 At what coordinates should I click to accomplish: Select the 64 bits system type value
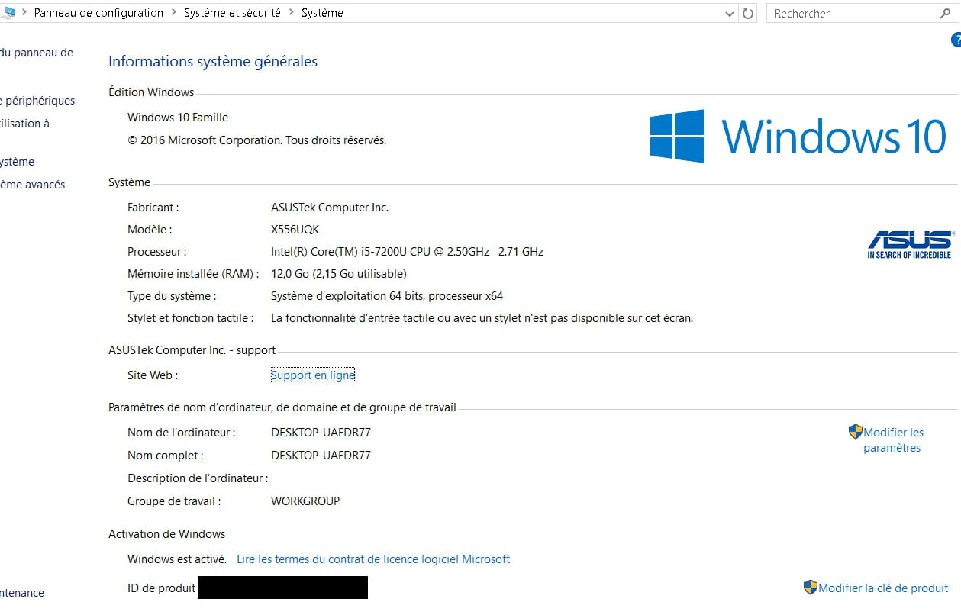click(x=387, y=296)
